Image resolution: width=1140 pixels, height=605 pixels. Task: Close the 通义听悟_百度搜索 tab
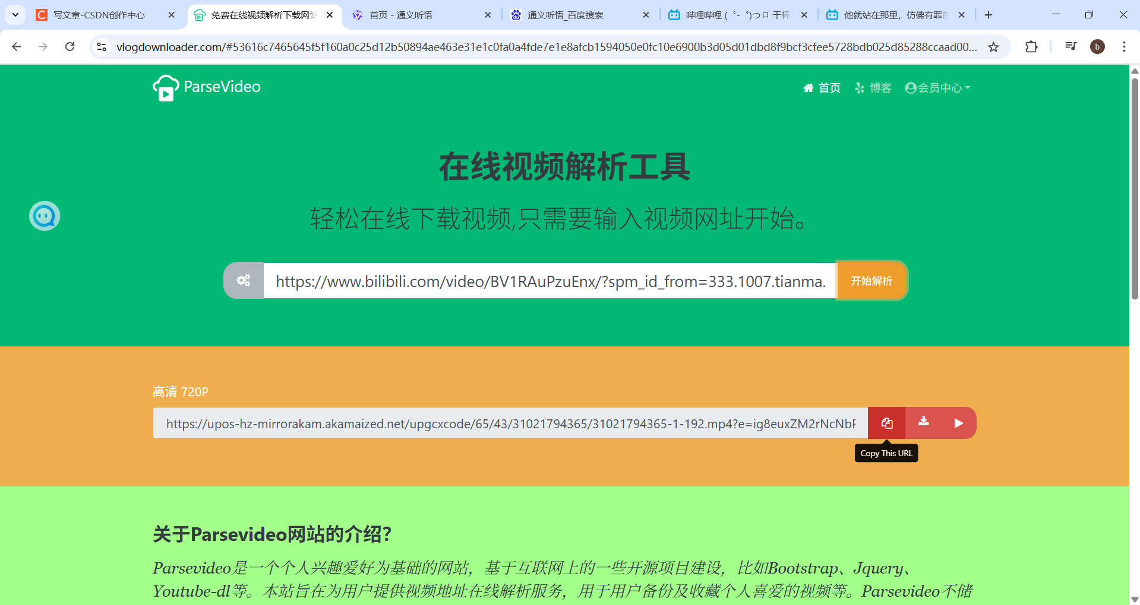coord(646,15)
